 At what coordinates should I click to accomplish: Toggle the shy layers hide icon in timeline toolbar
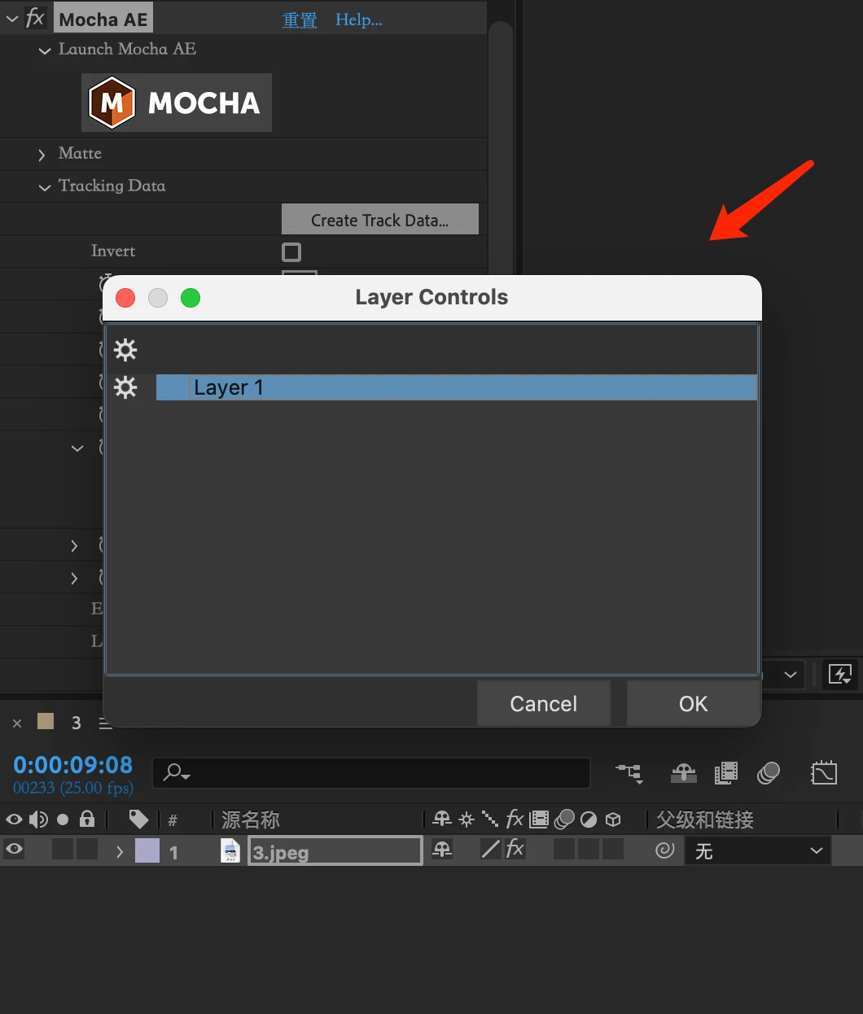point(683,773)
